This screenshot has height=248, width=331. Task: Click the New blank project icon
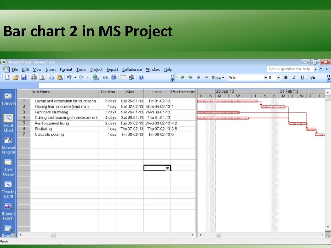coord(7,78)
